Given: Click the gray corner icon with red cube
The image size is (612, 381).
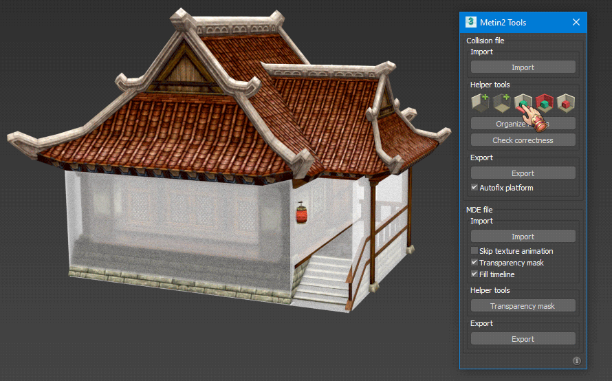Looking at the screenshot, I should [x=566, y=102].
